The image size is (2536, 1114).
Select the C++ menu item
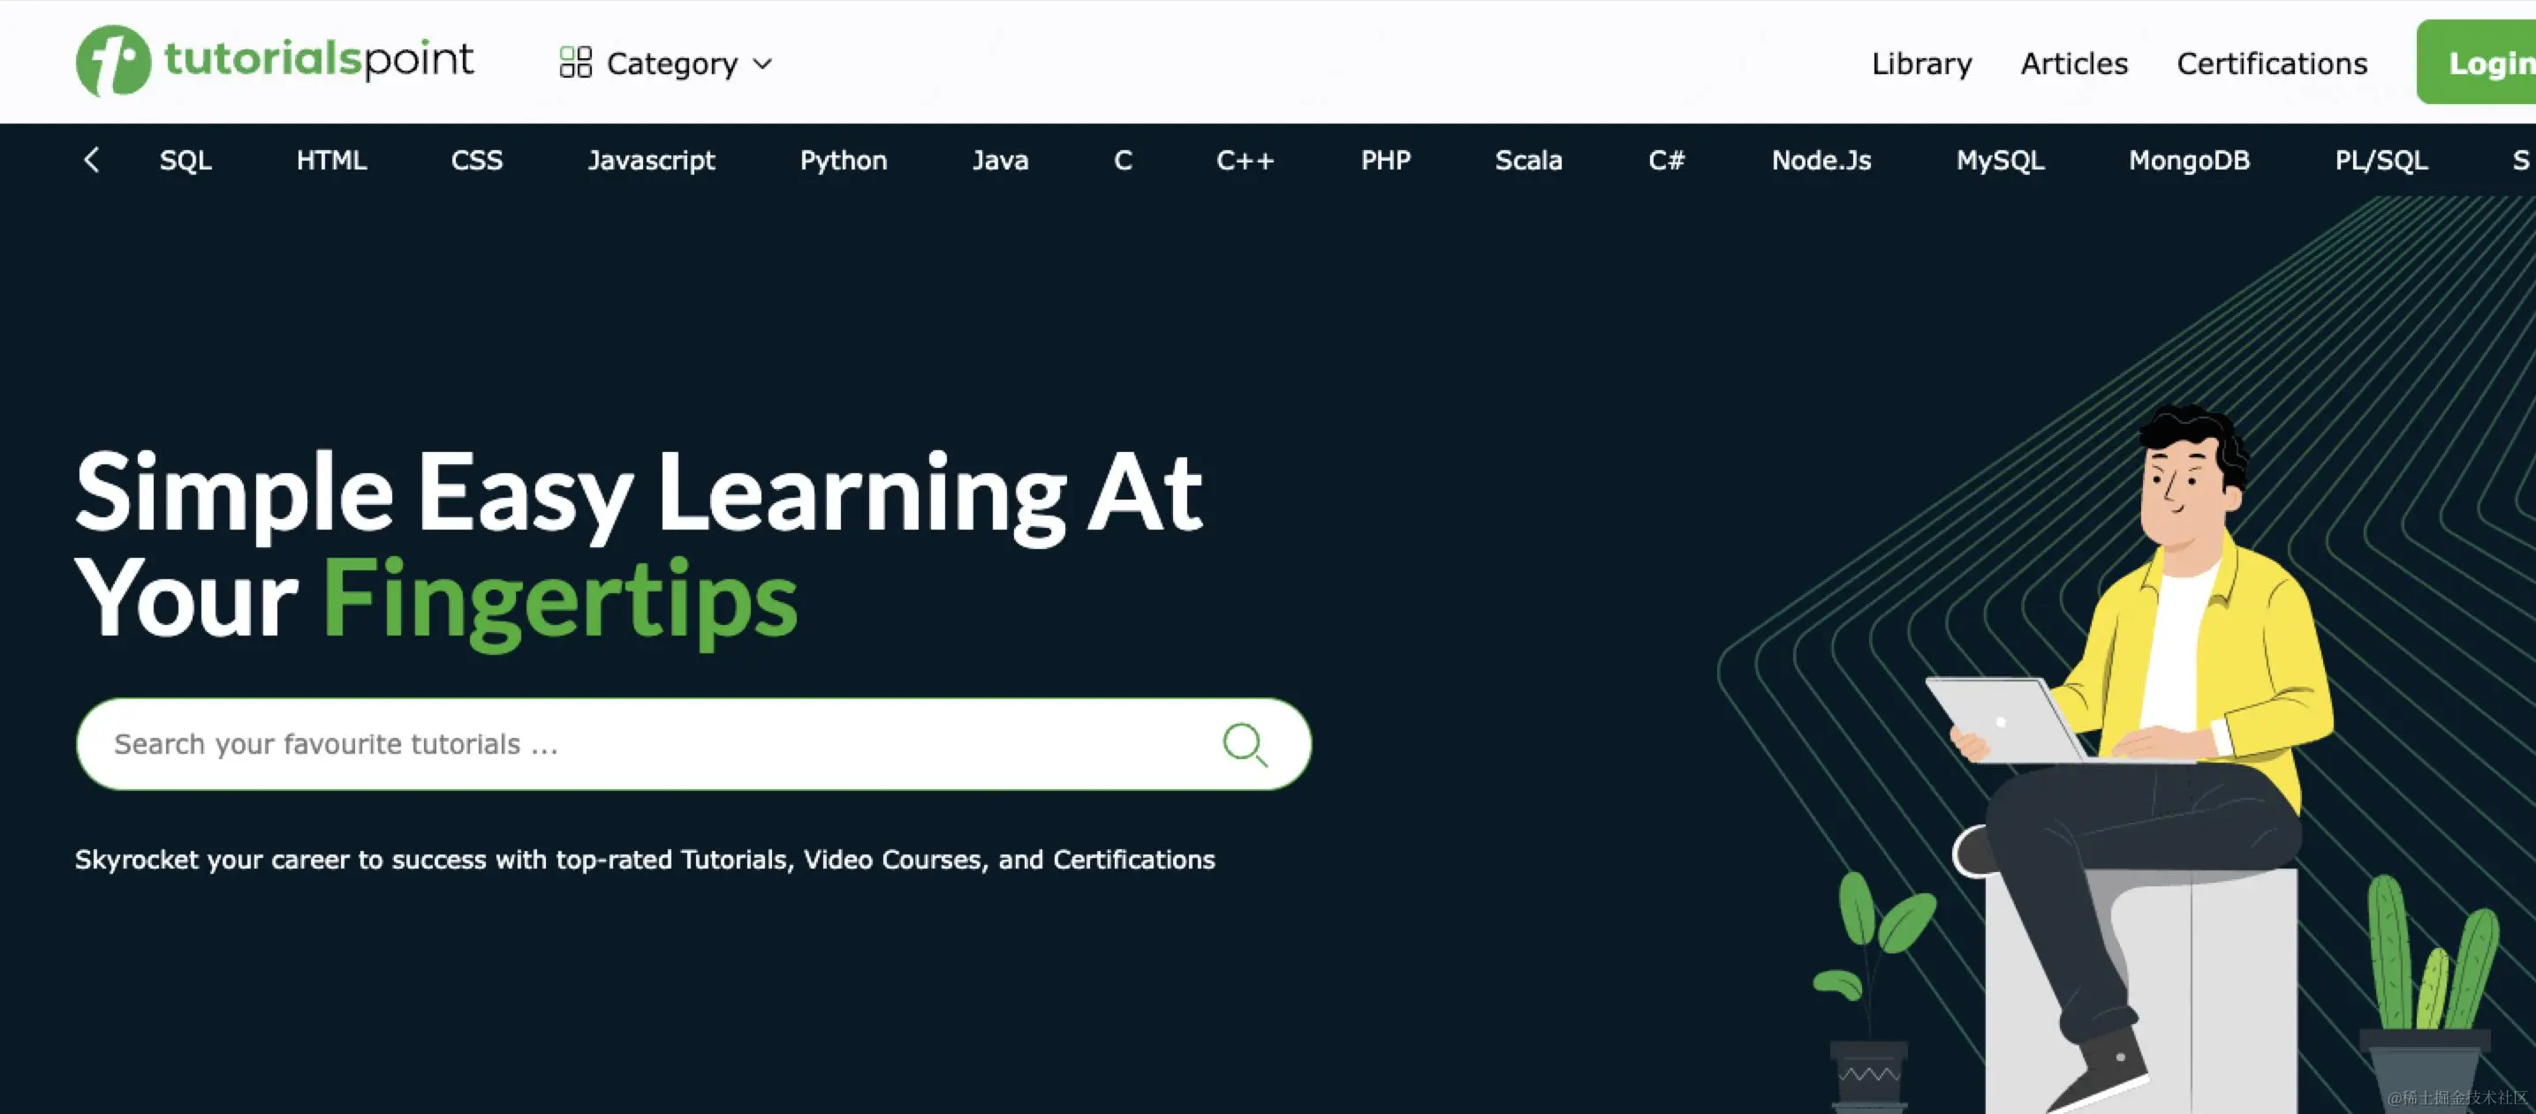click(1245, 161)
